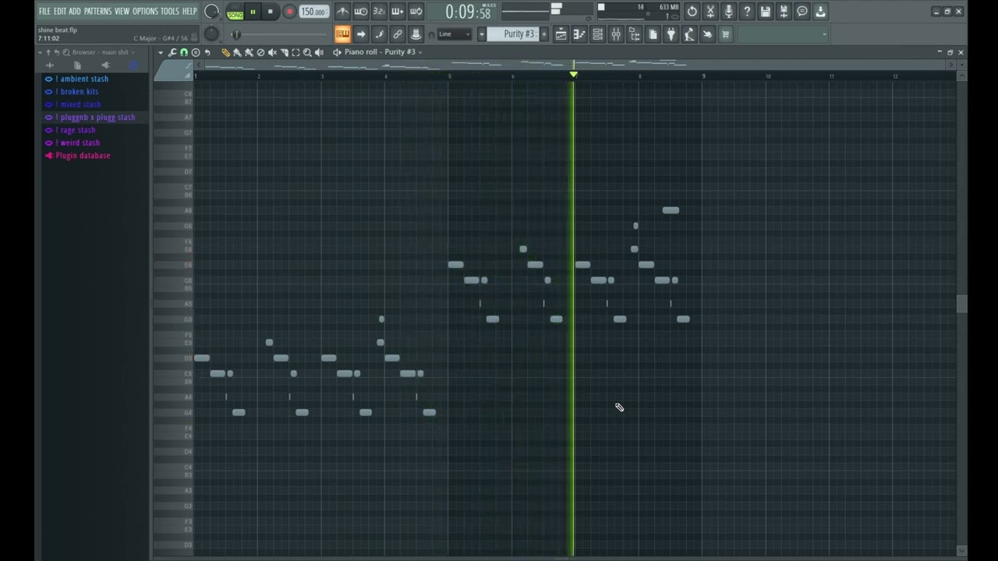Toggle wait for input to start playing

pyautogui.click(x=361, y=12)
